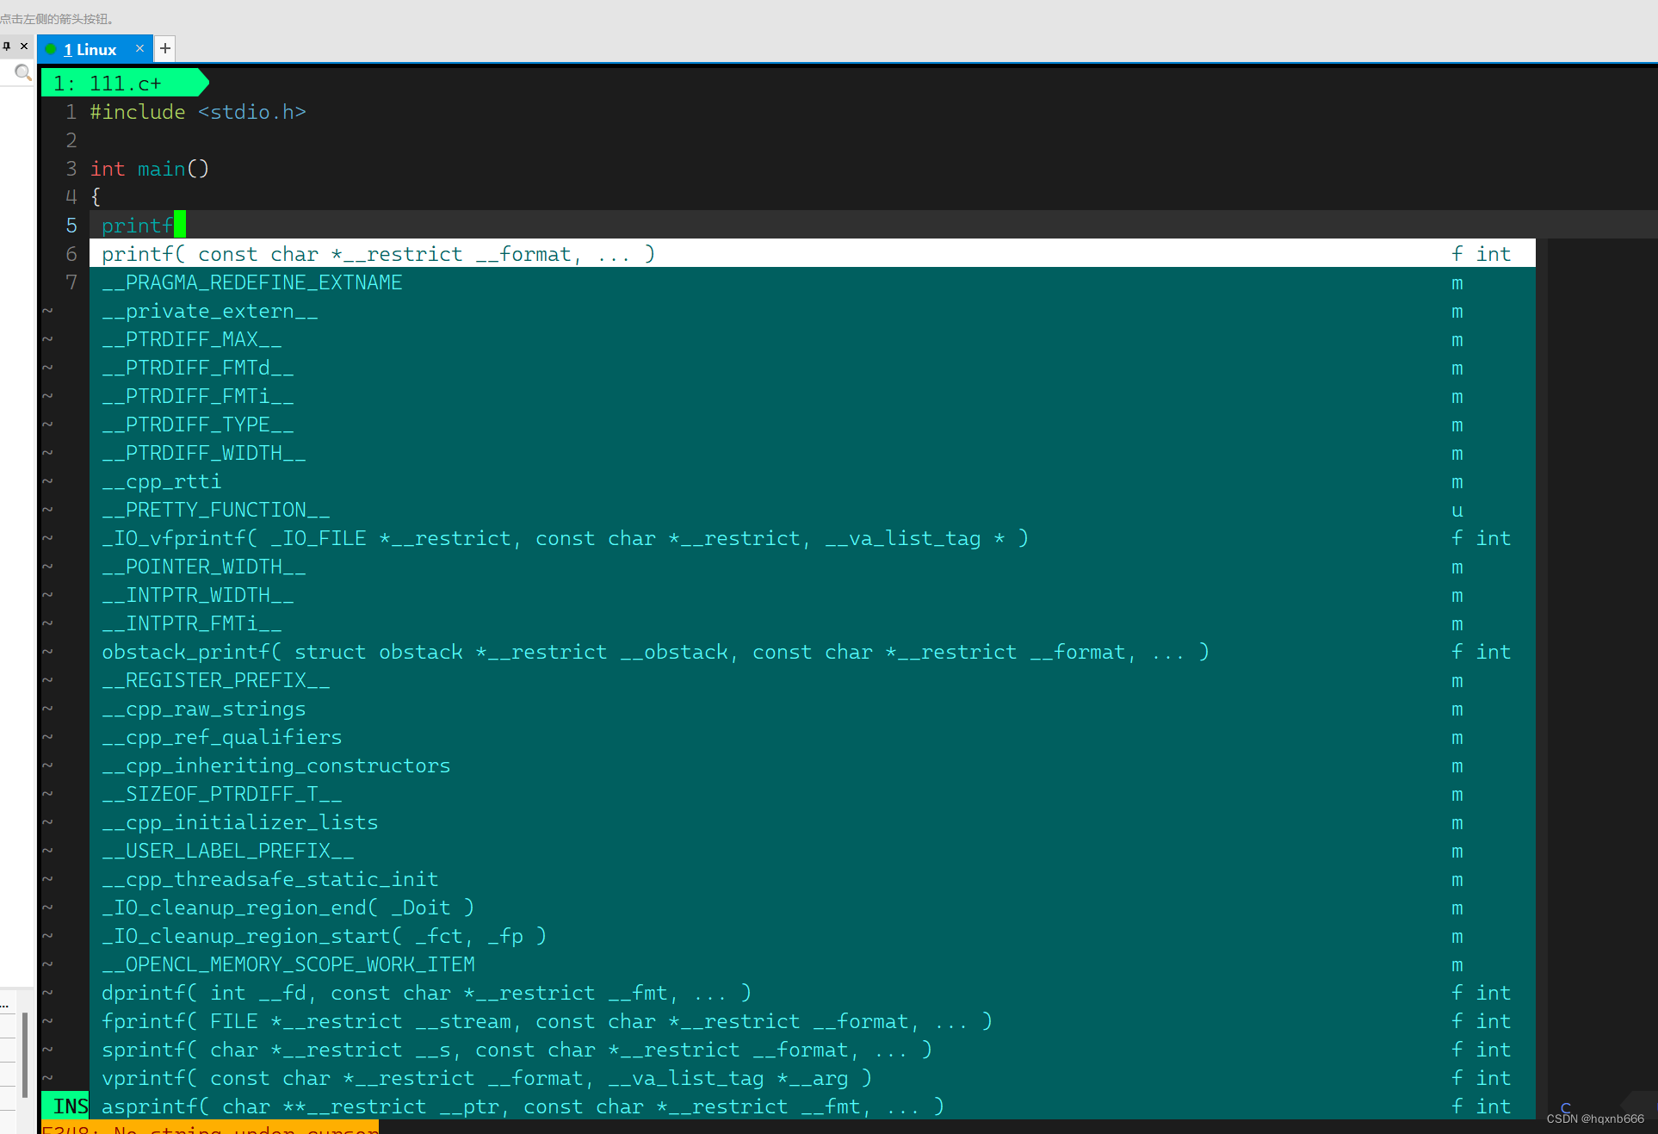Viewport: 1658px width, 1134px height.
Task: Open new terminal tab with + button
Action: tap(165, 49)
